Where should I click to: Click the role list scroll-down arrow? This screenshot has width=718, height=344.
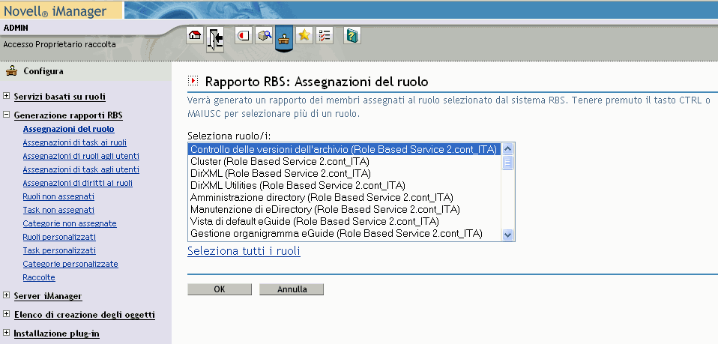pyautogui.click(x=507, y=235)
